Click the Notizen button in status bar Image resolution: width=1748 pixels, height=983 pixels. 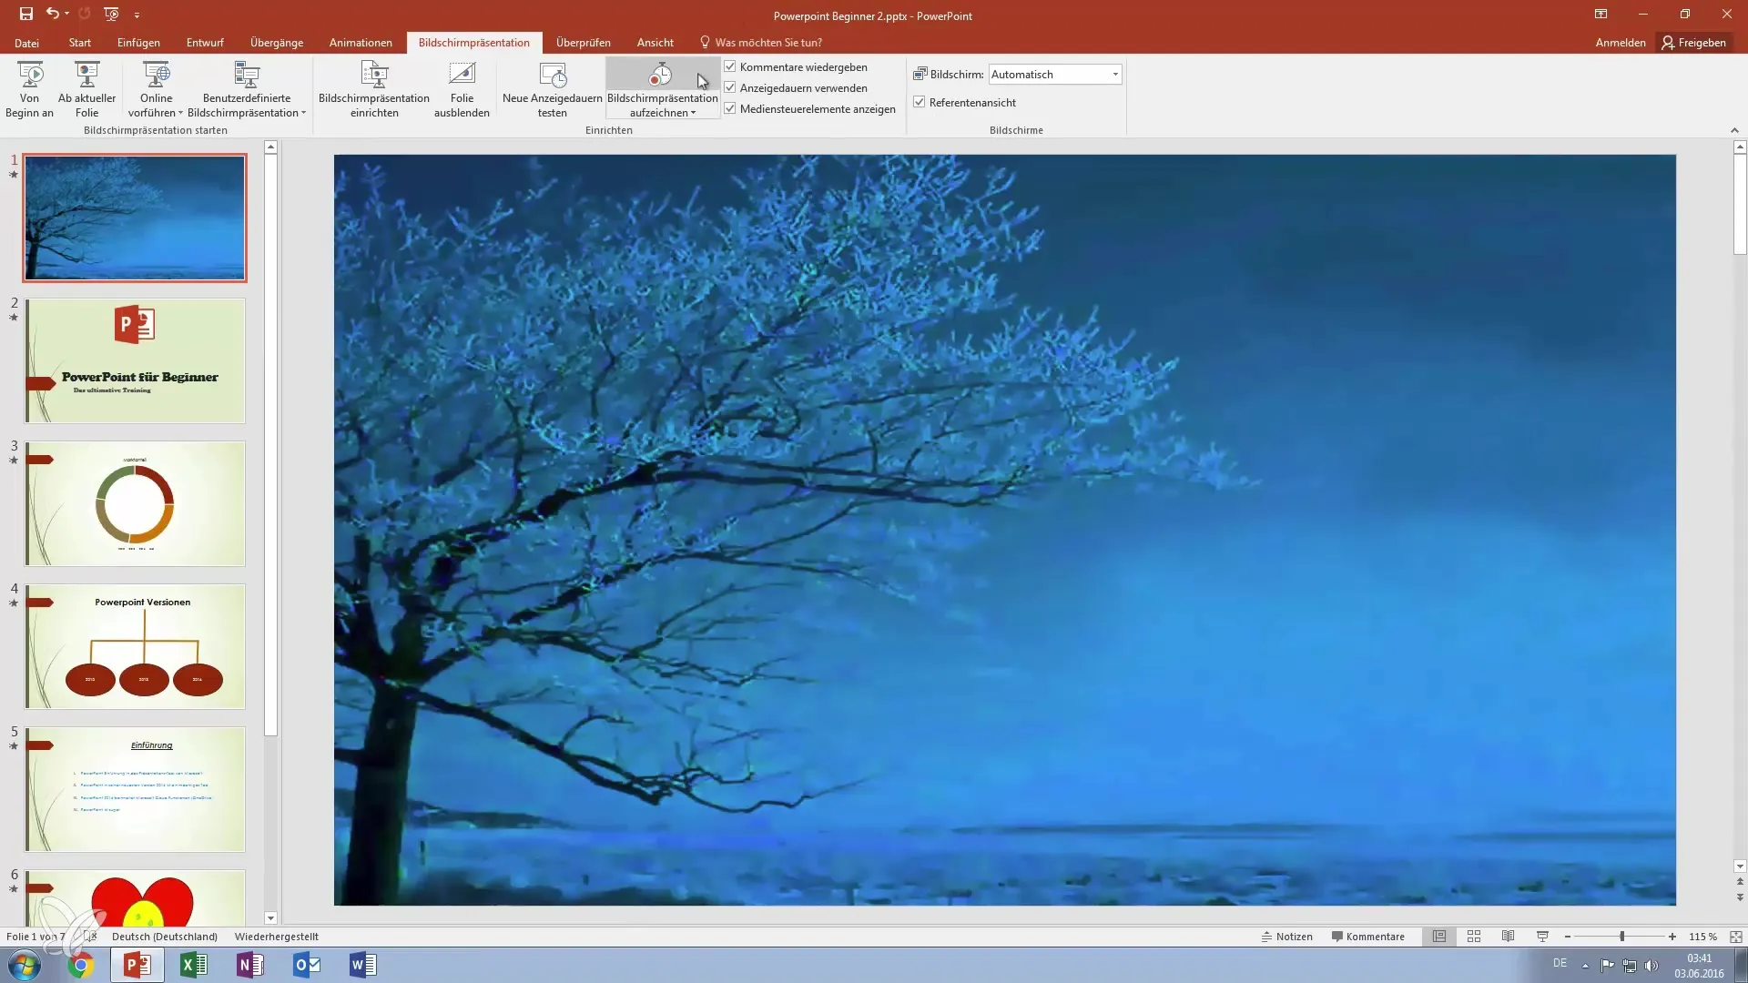1286,937
